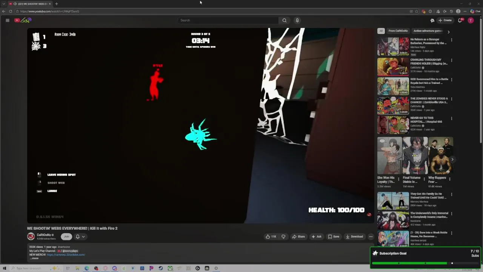Open the account avatar menu
The height and width of the screenshot is (272, 483).
[471, 20]
